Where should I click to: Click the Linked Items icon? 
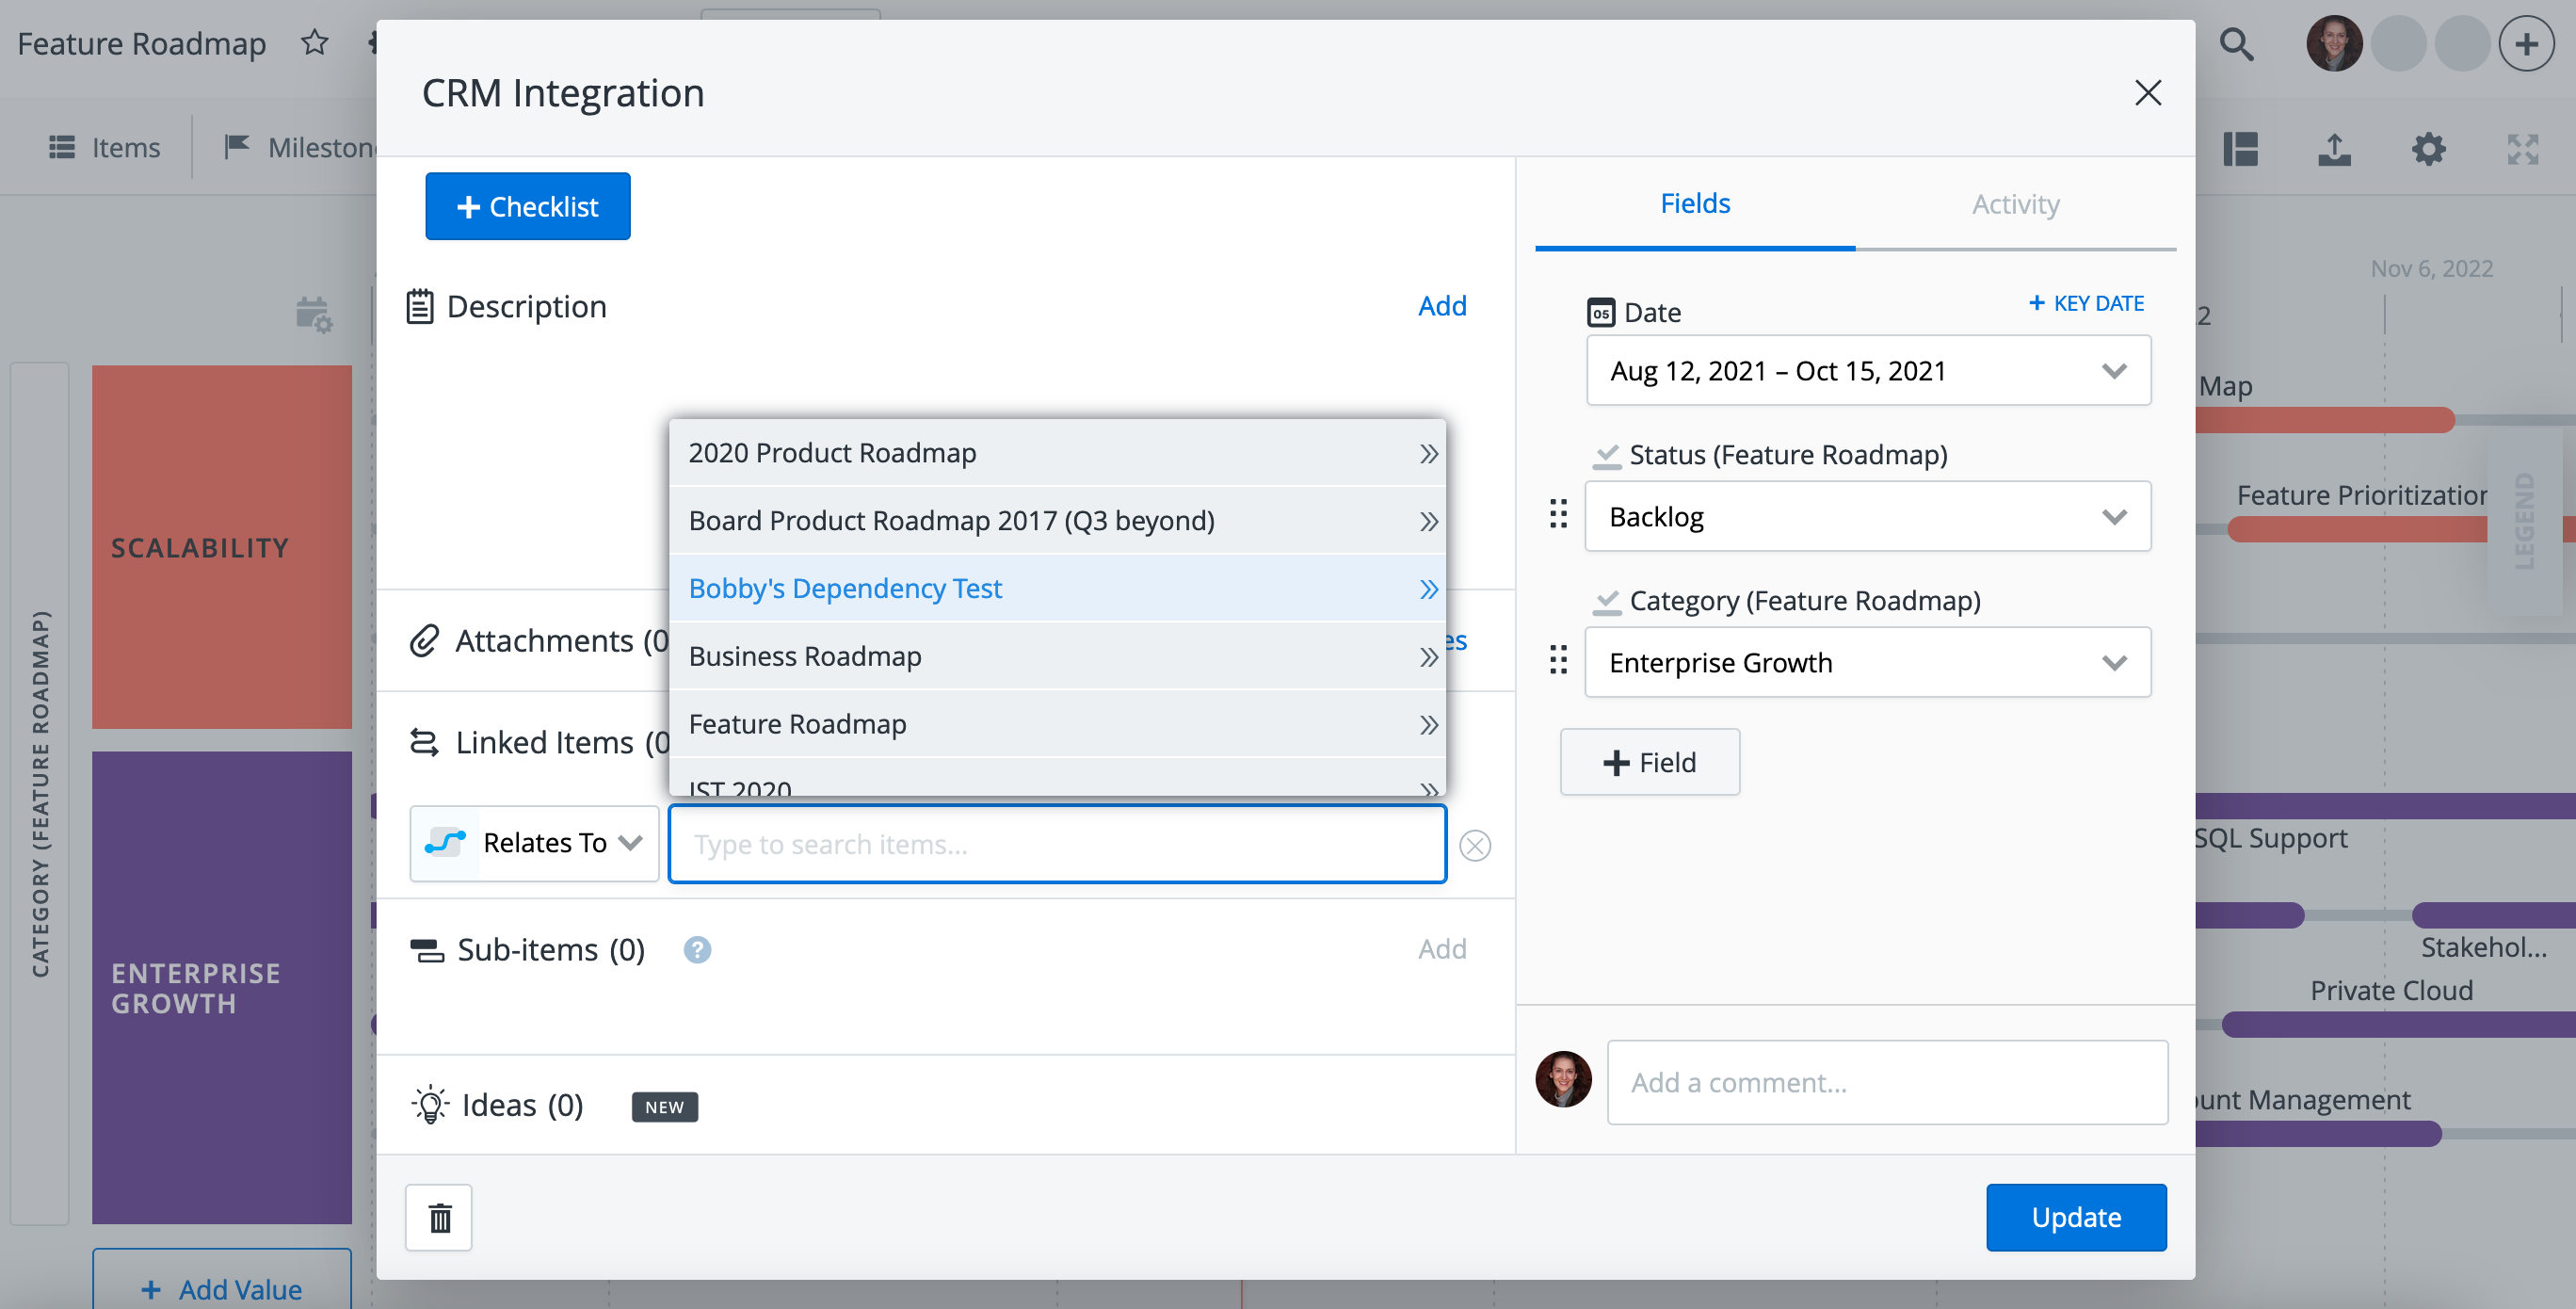click(424, 742)
